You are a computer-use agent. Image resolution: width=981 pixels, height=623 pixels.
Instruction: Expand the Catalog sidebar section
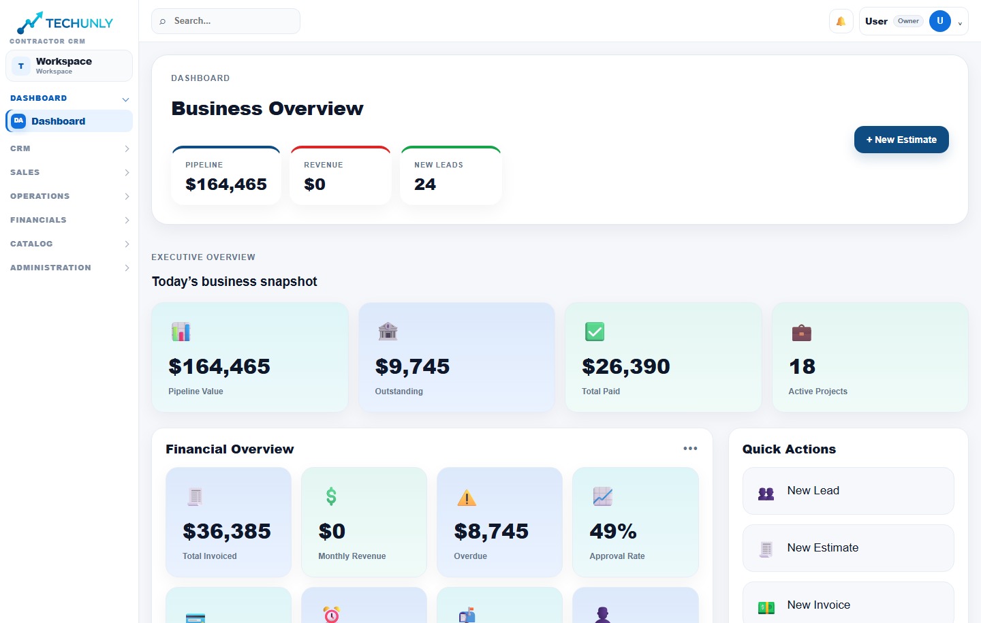pyautogui.click(x=127, y=244)
